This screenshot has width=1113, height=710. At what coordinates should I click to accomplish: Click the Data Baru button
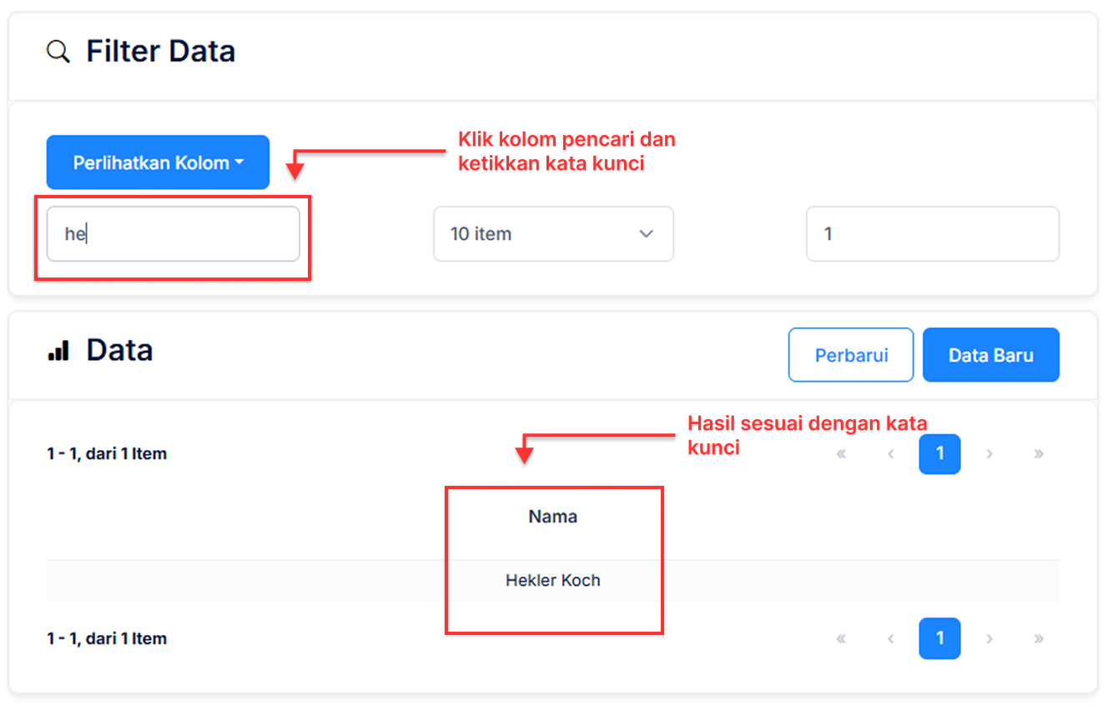point(990,355)
